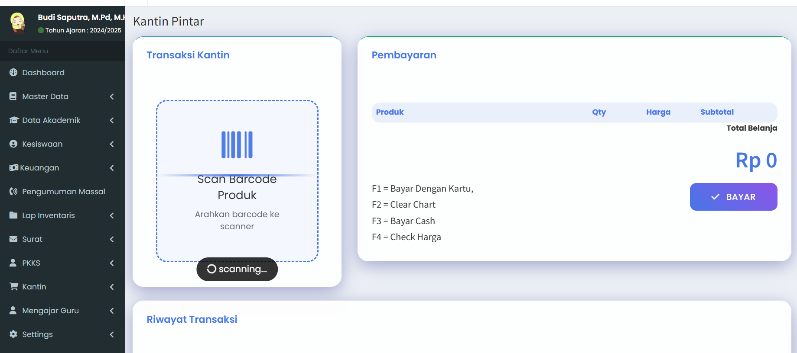Click the Dashboard palette icon
The image size is (797, 353).
click(x=13, y=73)
